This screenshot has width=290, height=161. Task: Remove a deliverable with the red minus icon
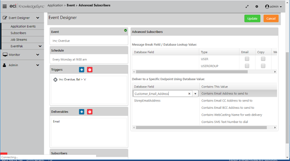pos(90,111)
